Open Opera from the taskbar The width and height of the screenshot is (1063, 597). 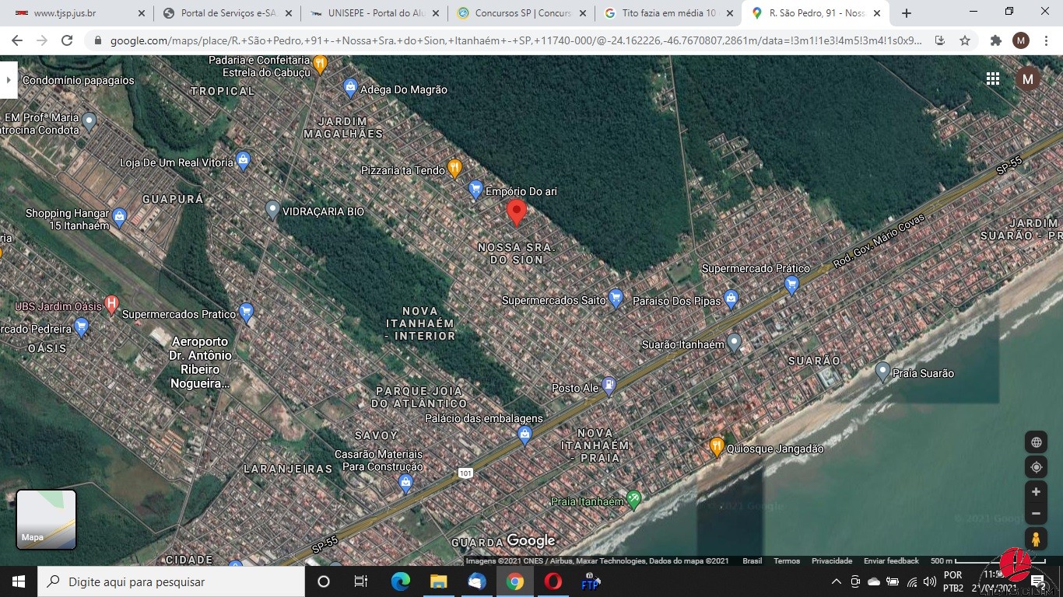coord(553,581)
